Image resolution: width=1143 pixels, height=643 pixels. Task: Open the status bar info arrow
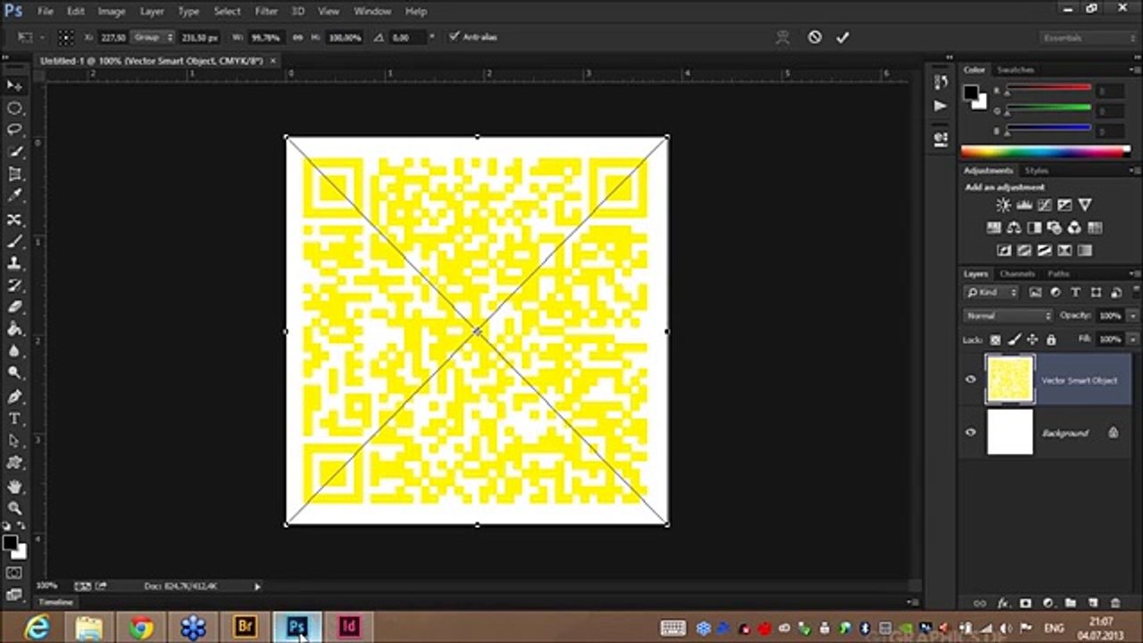[257, 586]
